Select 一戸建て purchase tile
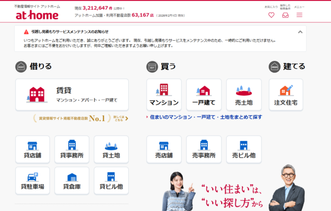 pos(204,95)
